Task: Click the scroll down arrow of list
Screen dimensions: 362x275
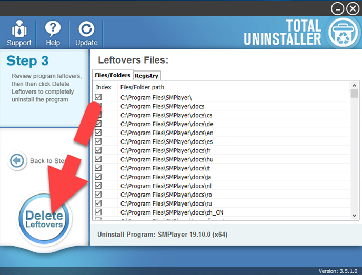Action: coord(355,216)
